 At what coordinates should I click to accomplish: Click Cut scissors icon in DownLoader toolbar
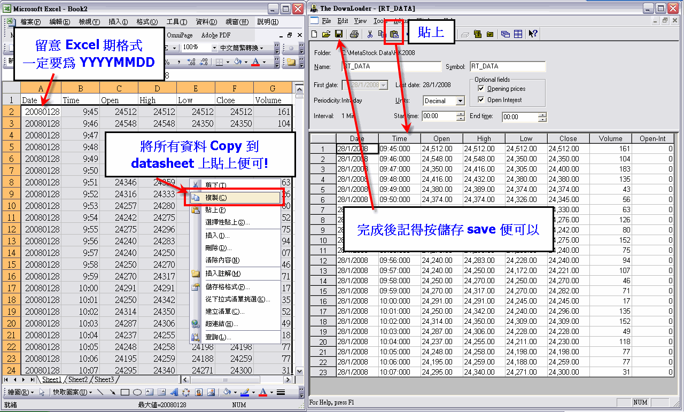click(370, 34)
